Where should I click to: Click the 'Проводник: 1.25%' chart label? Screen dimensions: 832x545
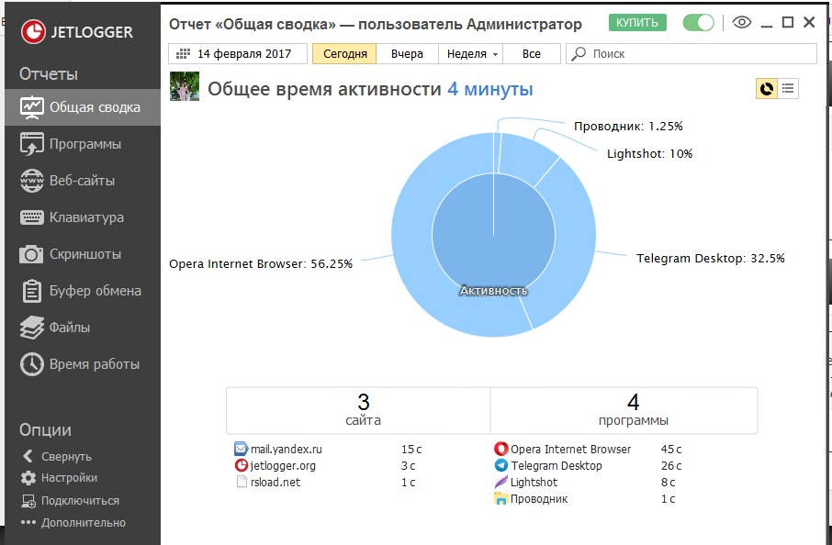[x=628, y=127]
